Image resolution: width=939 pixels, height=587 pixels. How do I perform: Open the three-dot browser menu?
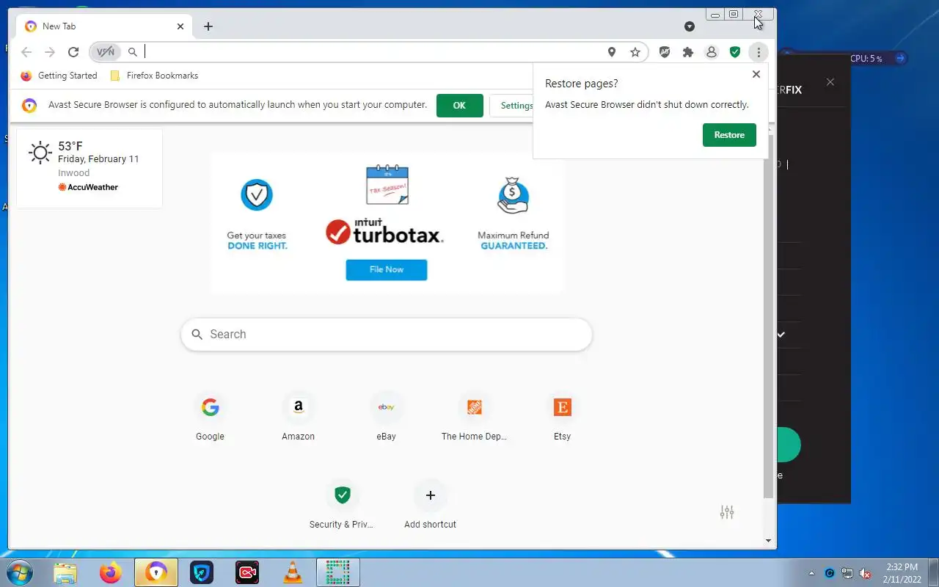[759, 52]
